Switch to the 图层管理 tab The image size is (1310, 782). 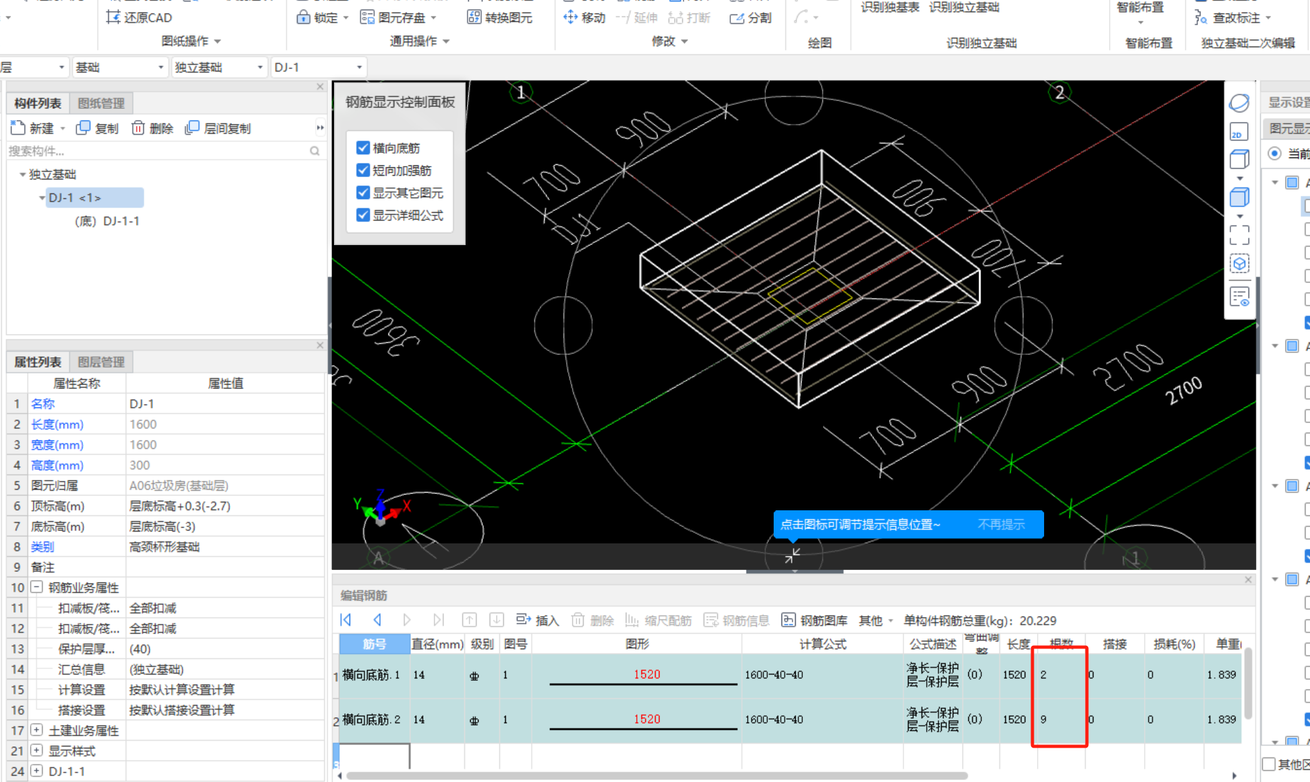[101, 362]
